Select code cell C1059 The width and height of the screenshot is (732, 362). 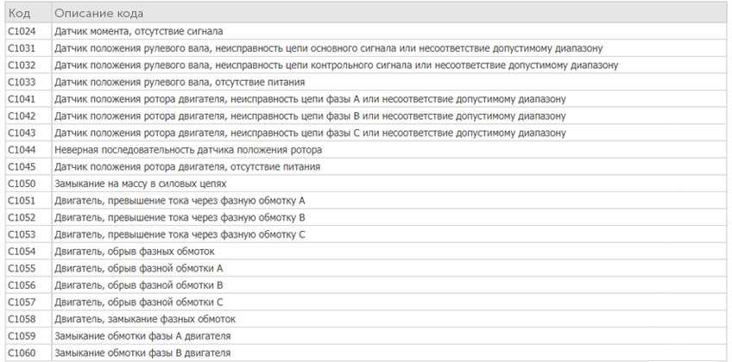[x=22, y=336]
